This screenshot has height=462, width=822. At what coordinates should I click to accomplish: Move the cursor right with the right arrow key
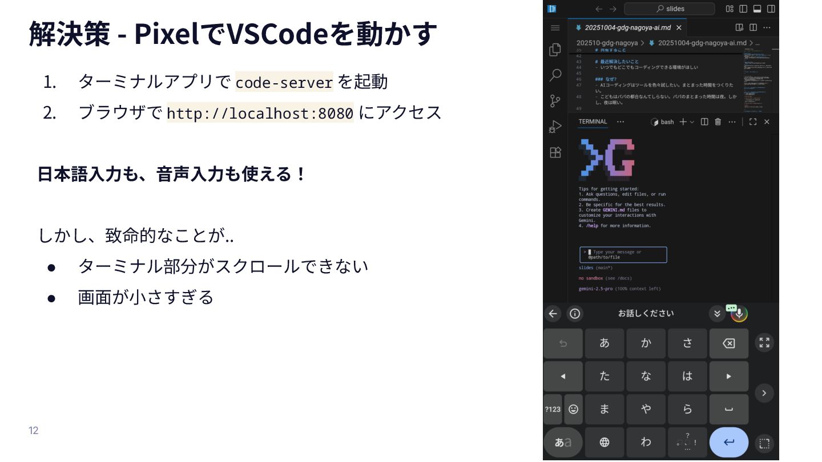coord(729,376)
